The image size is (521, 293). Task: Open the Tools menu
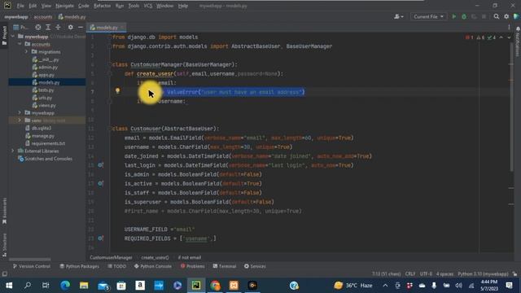click(x=134, y=6)
